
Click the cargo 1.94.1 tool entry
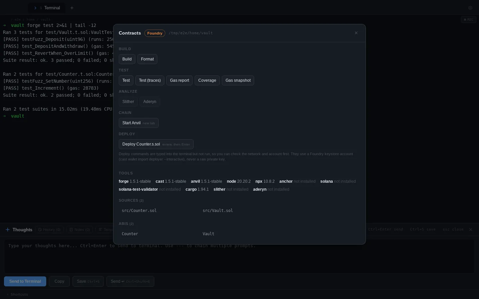pos(197,189)
